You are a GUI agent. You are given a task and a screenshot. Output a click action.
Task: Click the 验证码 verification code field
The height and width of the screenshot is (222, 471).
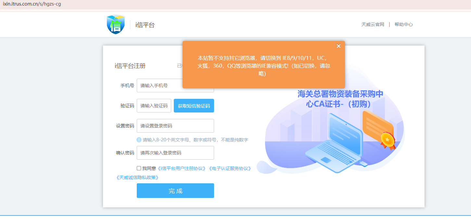(x=154, y=106)
